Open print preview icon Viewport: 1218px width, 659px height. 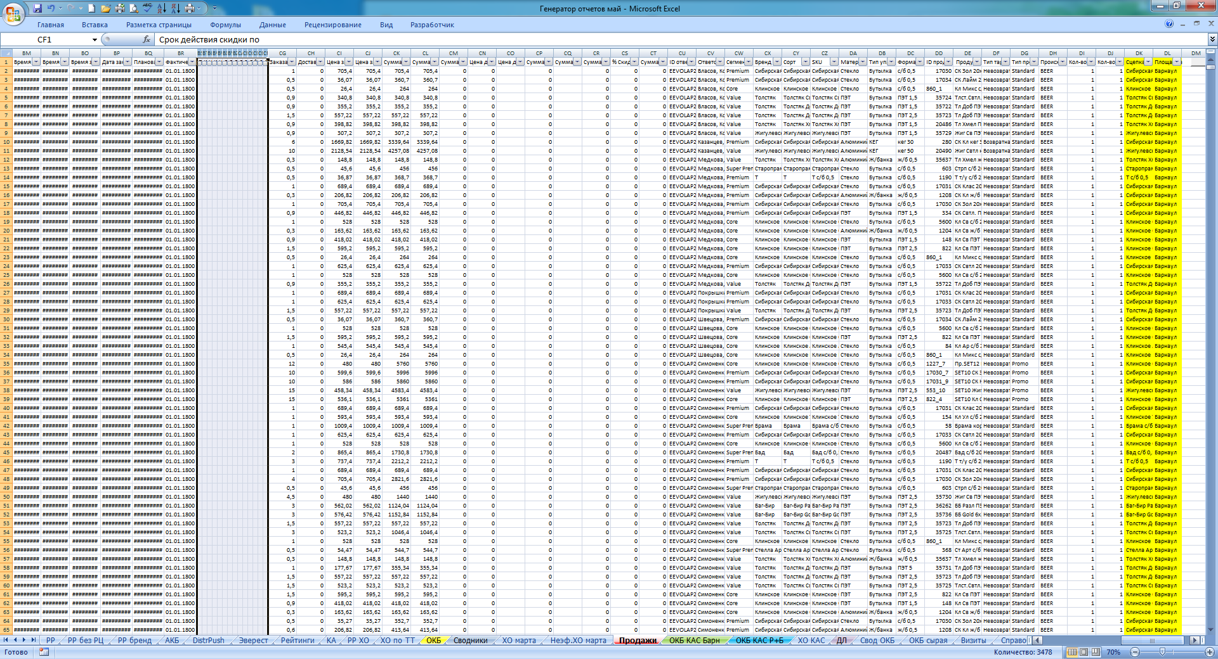(x=134, y=8)
